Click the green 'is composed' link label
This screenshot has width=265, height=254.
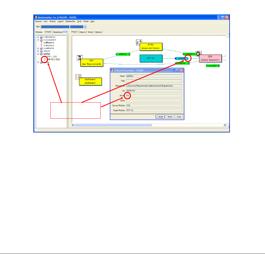[213, 66]
